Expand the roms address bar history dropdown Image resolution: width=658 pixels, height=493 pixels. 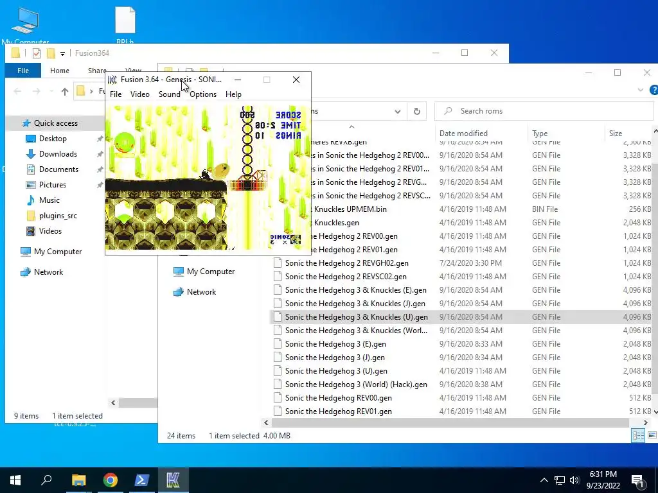[397, 112]
